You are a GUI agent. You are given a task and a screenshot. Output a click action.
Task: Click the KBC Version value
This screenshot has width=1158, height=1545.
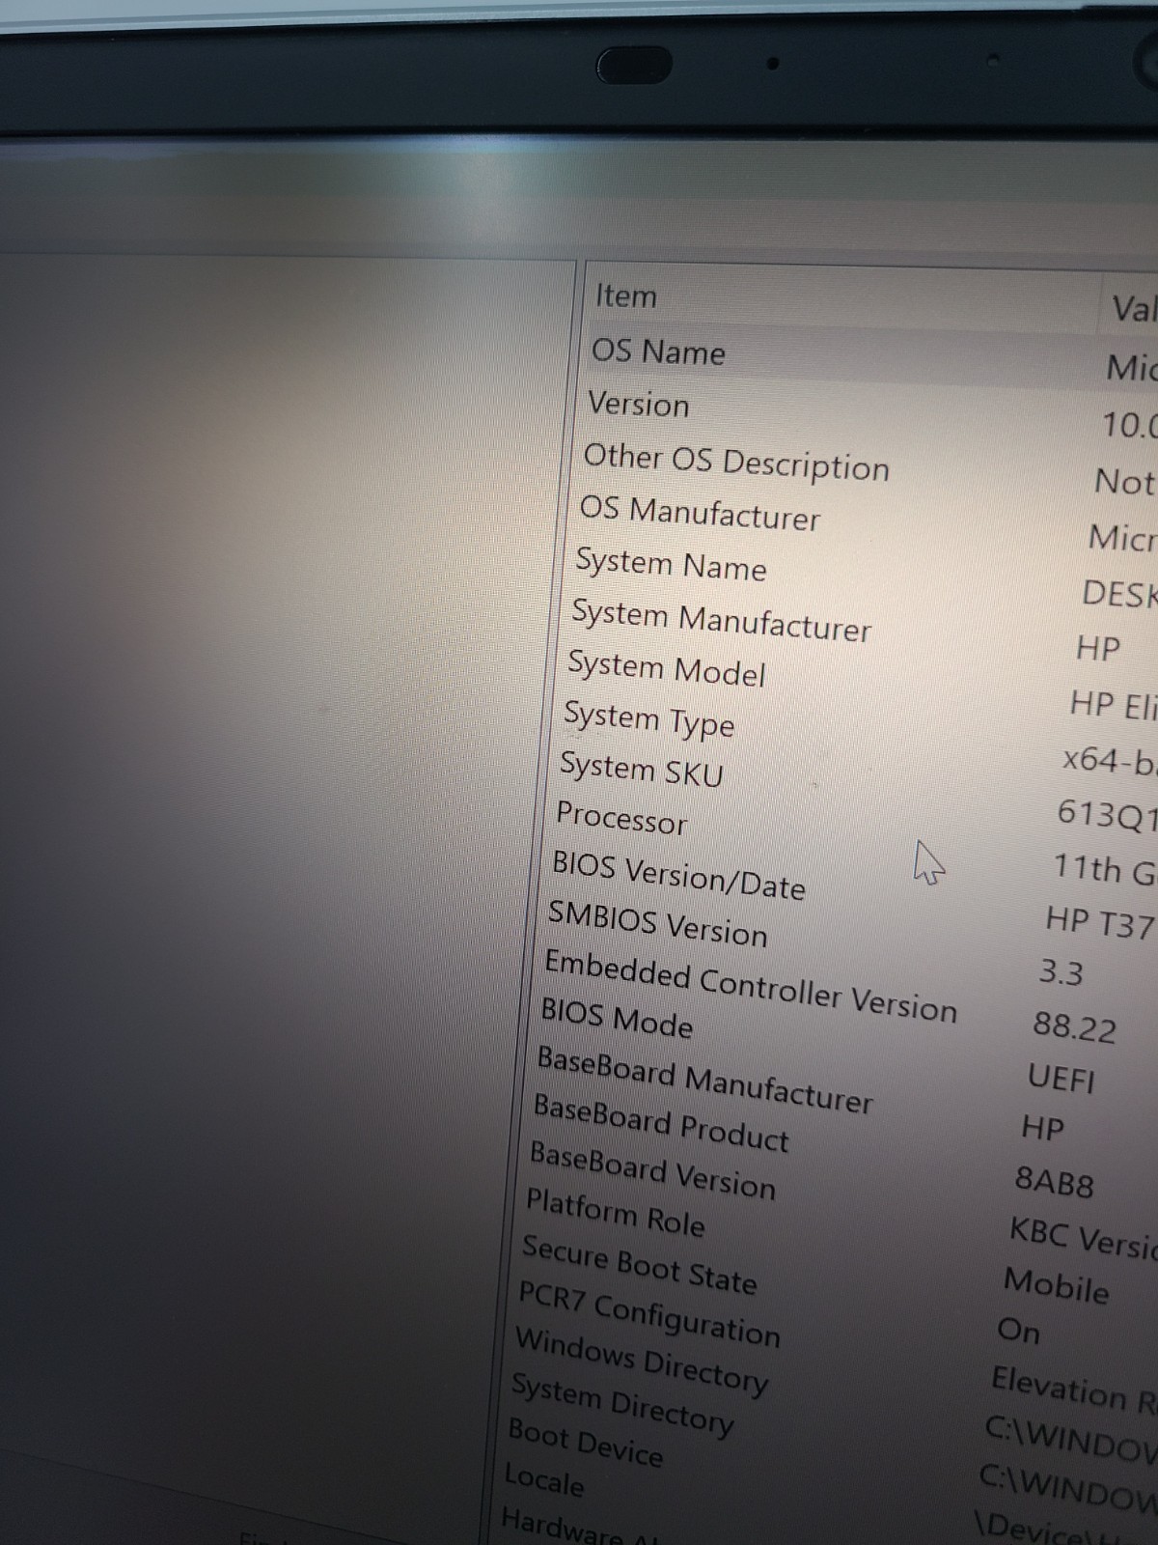click(1084, 1239)
